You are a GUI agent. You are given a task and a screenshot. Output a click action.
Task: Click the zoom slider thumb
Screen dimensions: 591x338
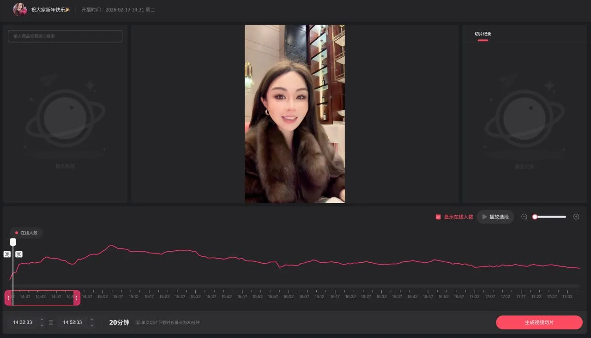click(x=535, y=217)
